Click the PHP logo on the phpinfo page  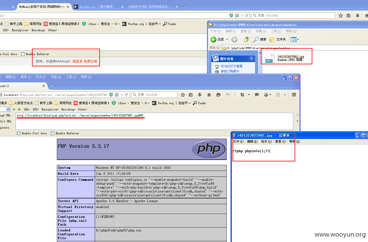[209, 149]
